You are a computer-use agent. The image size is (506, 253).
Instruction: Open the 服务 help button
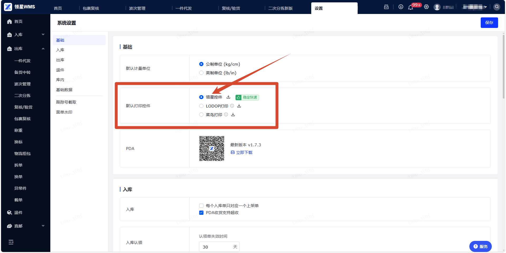point(480,246)
